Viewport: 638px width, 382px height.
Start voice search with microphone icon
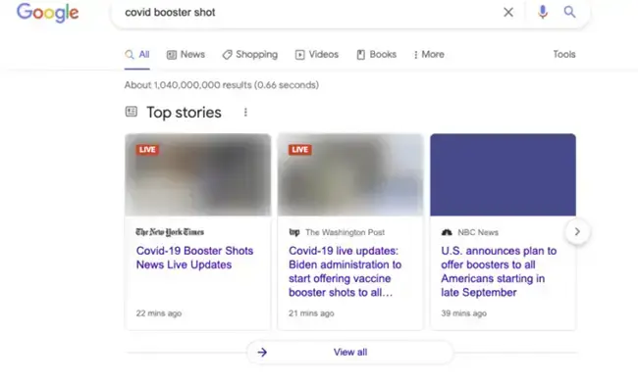543,12
